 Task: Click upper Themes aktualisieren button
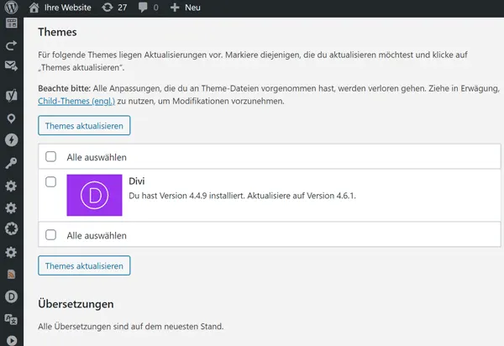coord(84,126)
